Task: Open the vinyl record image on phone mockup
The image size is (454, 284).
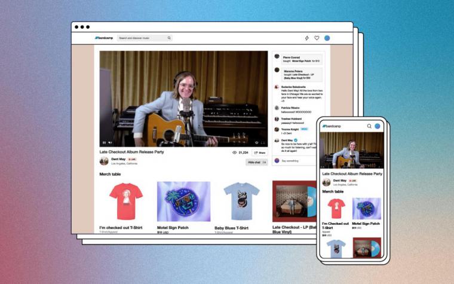Action: point(367,248)
